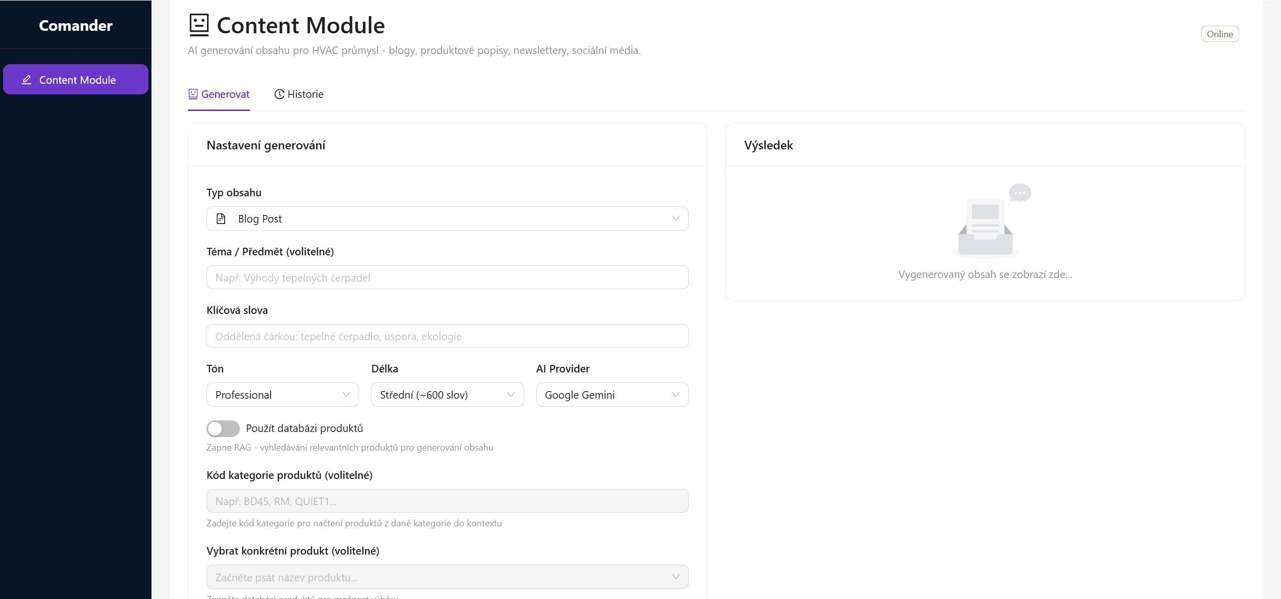Select the Generovat tab
This screenshot has width=1281, height=599.
[219, 94]
